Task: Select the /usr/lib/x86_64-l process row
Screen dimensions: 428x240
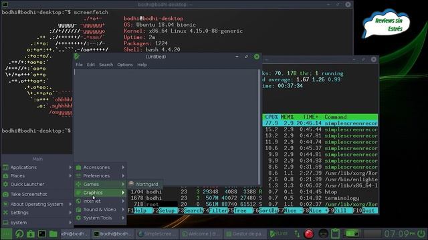Action: click(320, 185)
